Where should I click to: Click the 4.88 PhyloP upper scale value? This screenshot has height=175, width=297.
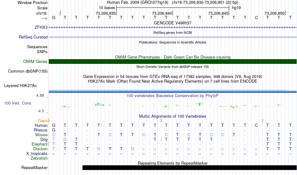coord(40,95)
